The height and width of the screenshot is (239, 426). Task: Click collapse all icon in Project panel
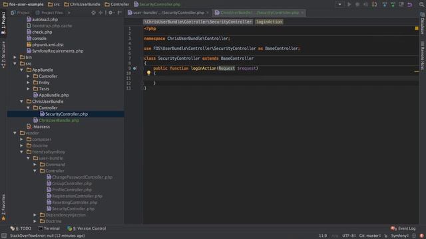[101, 13]
